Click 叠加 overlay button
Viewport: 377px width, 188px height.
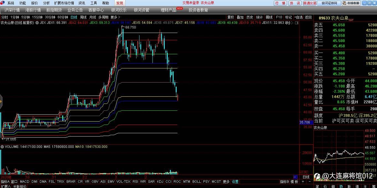240,17
